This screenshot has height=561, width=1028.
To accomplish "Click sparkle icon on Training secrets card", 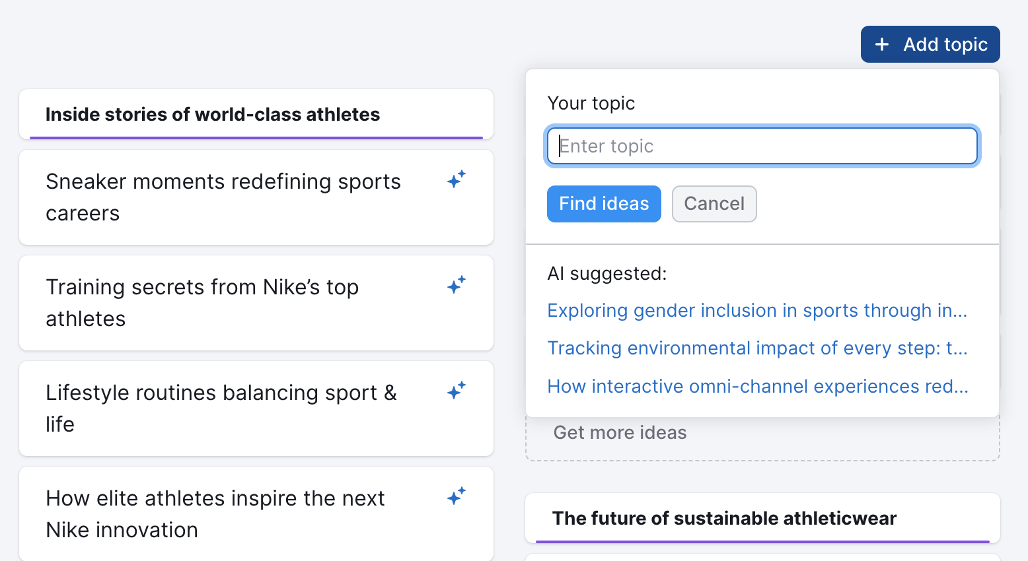I will pyautogui.click(x=457, y=284).
